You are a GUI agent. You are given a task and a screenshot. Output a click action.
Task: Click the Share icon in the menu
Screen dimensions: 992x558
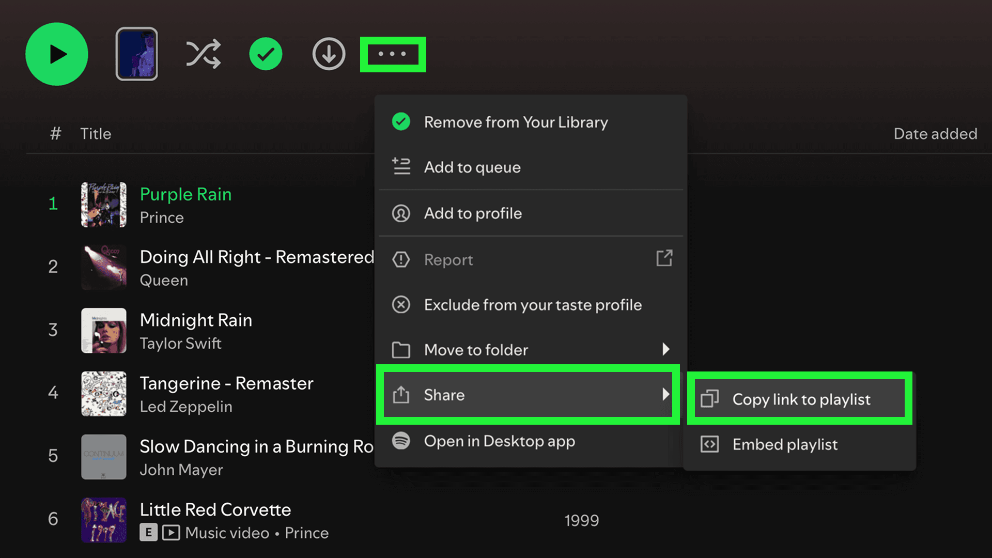401,394
